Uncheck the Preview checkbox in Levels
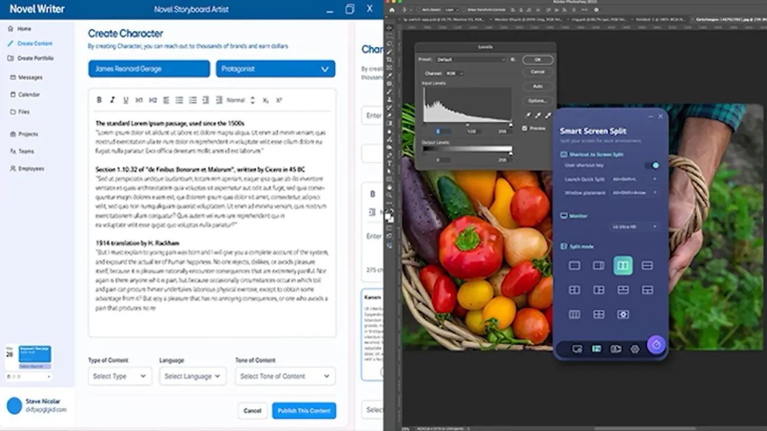The height and width of the screenshot is (431, 767). (525, 129)
